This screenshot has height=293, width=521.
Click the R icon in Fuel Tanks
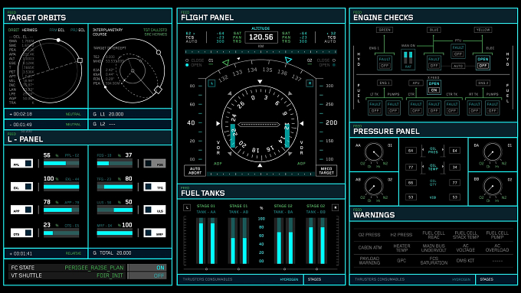(x=335, y=208)
